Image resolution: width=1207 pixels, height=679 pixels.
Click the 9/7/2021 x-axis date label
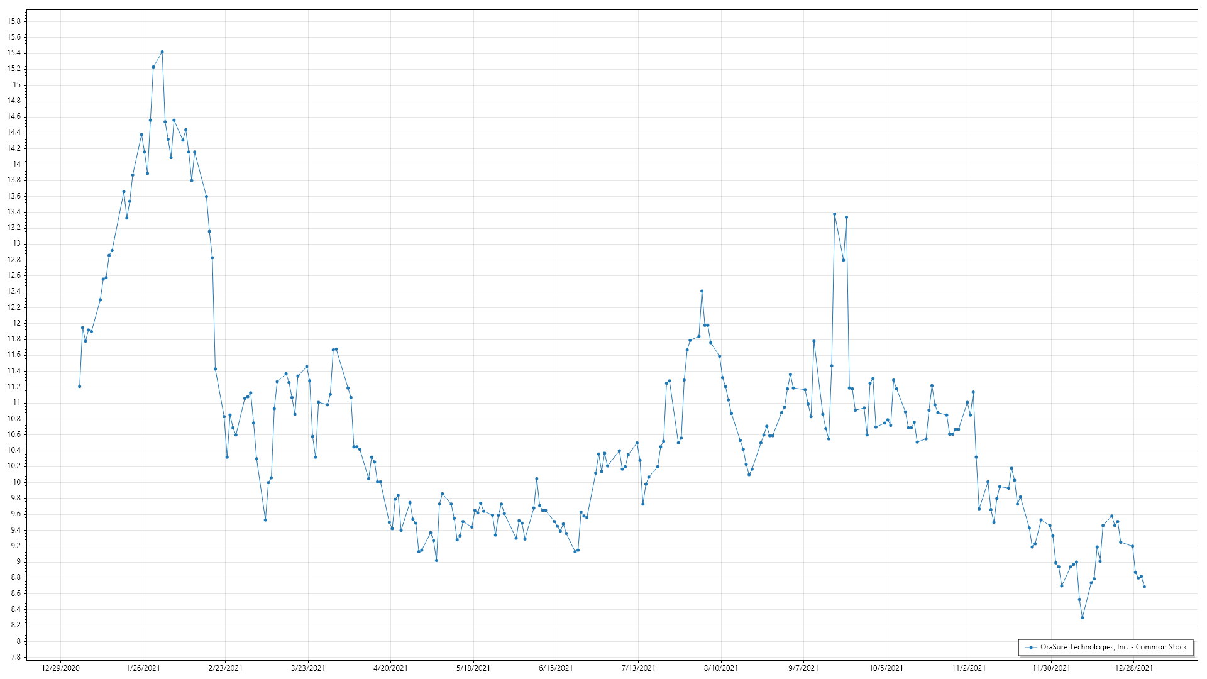click(803, 668)
